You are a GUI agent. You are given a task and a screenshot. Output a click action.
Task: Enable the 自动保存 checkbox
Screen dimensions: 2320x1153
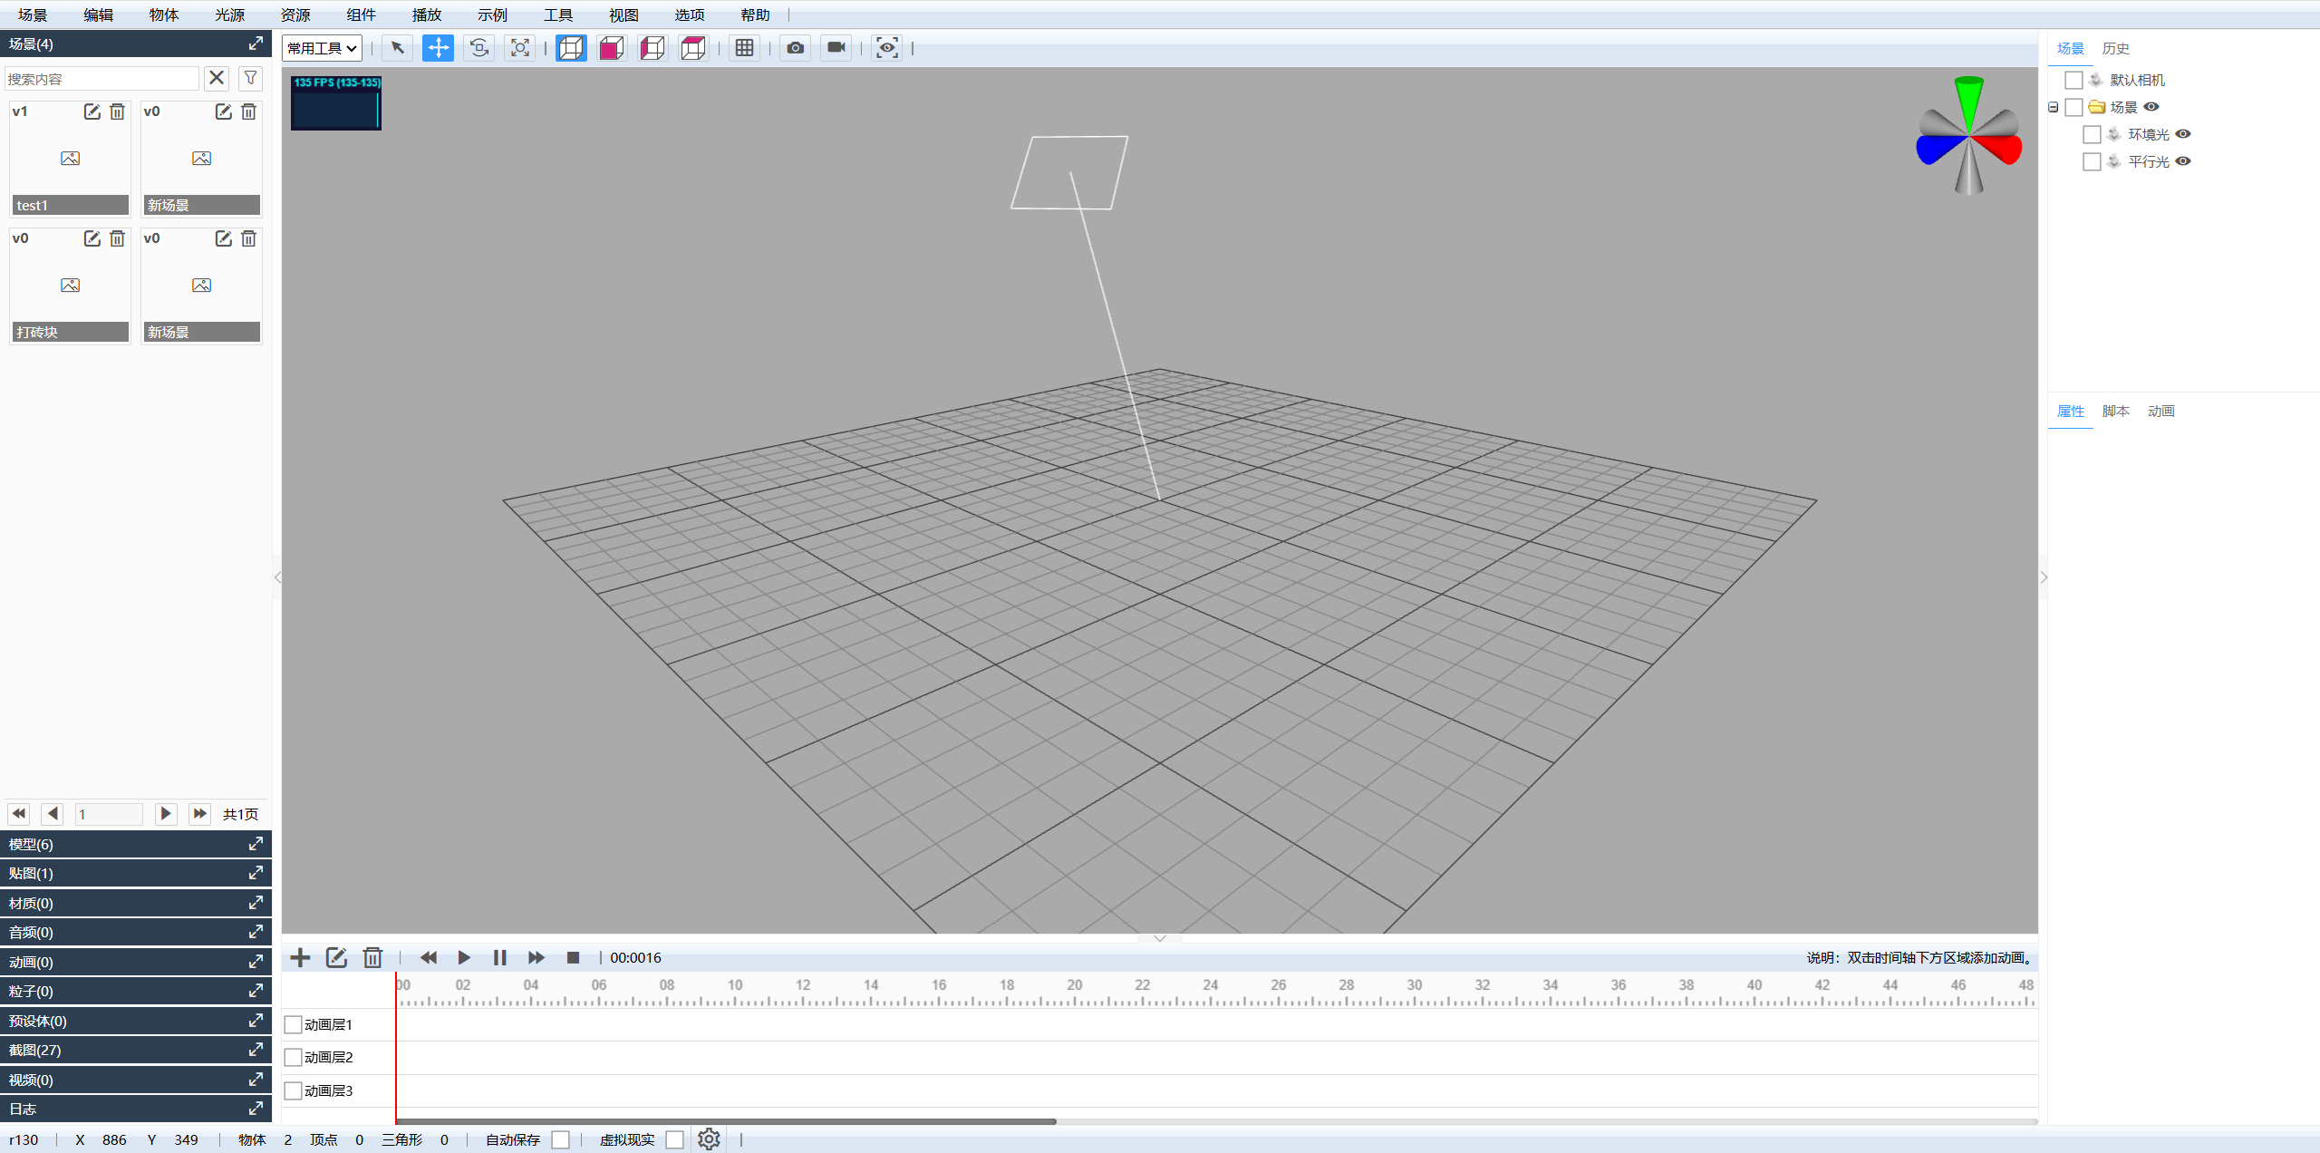coord(561,1139)
